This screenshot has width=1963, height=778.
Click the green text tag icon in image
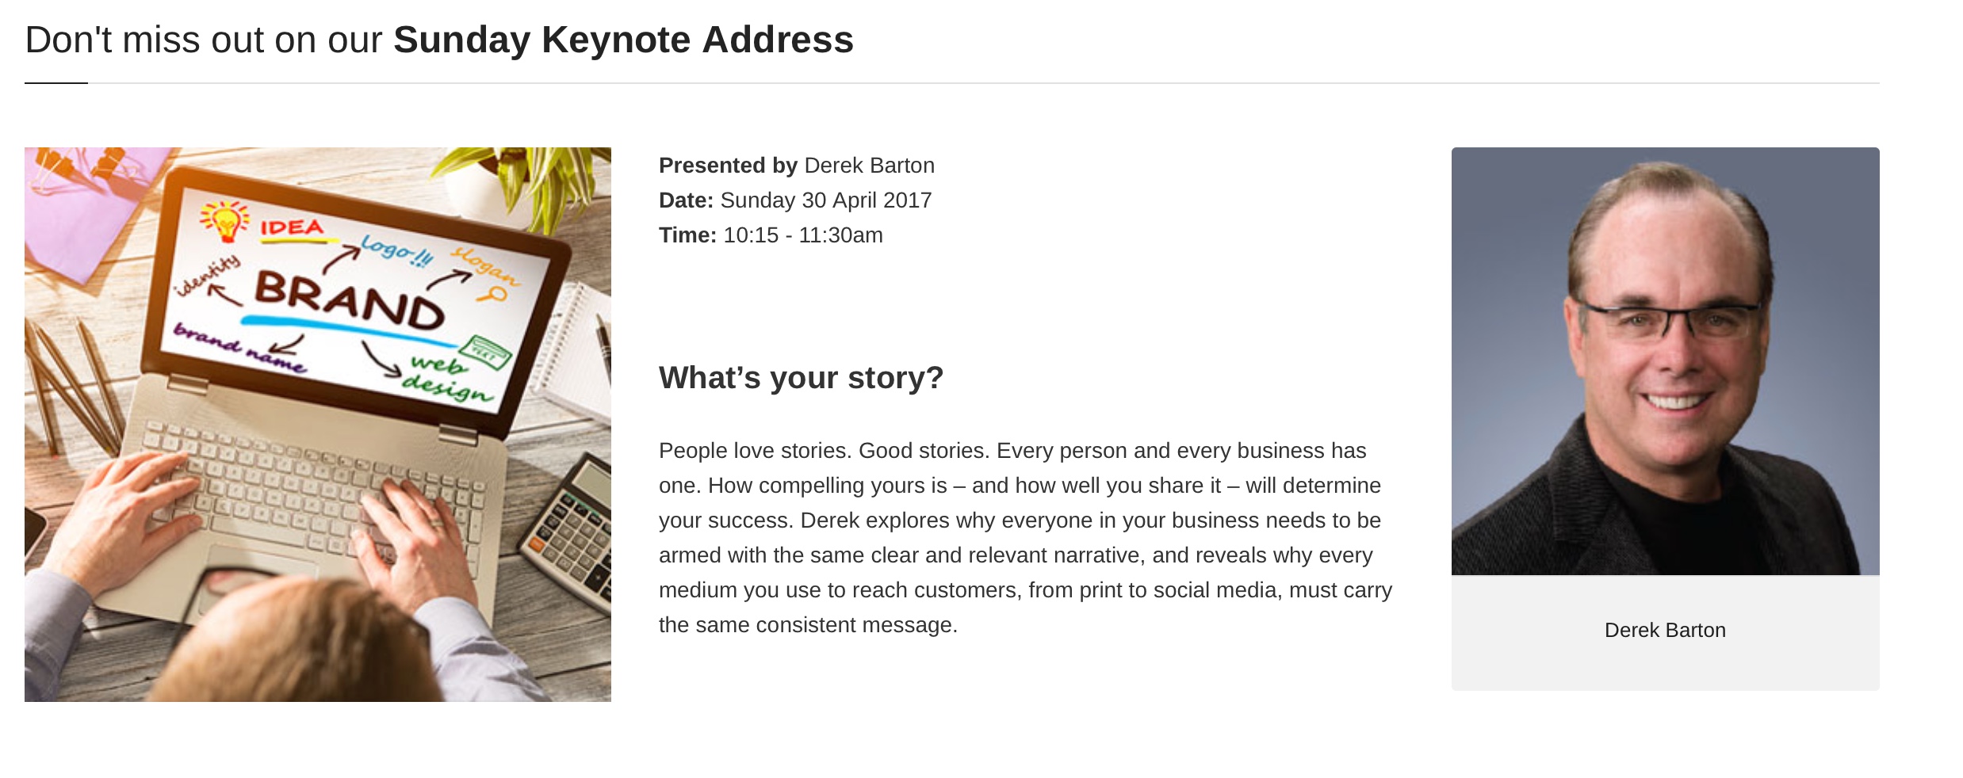click(x=484, y=353)
